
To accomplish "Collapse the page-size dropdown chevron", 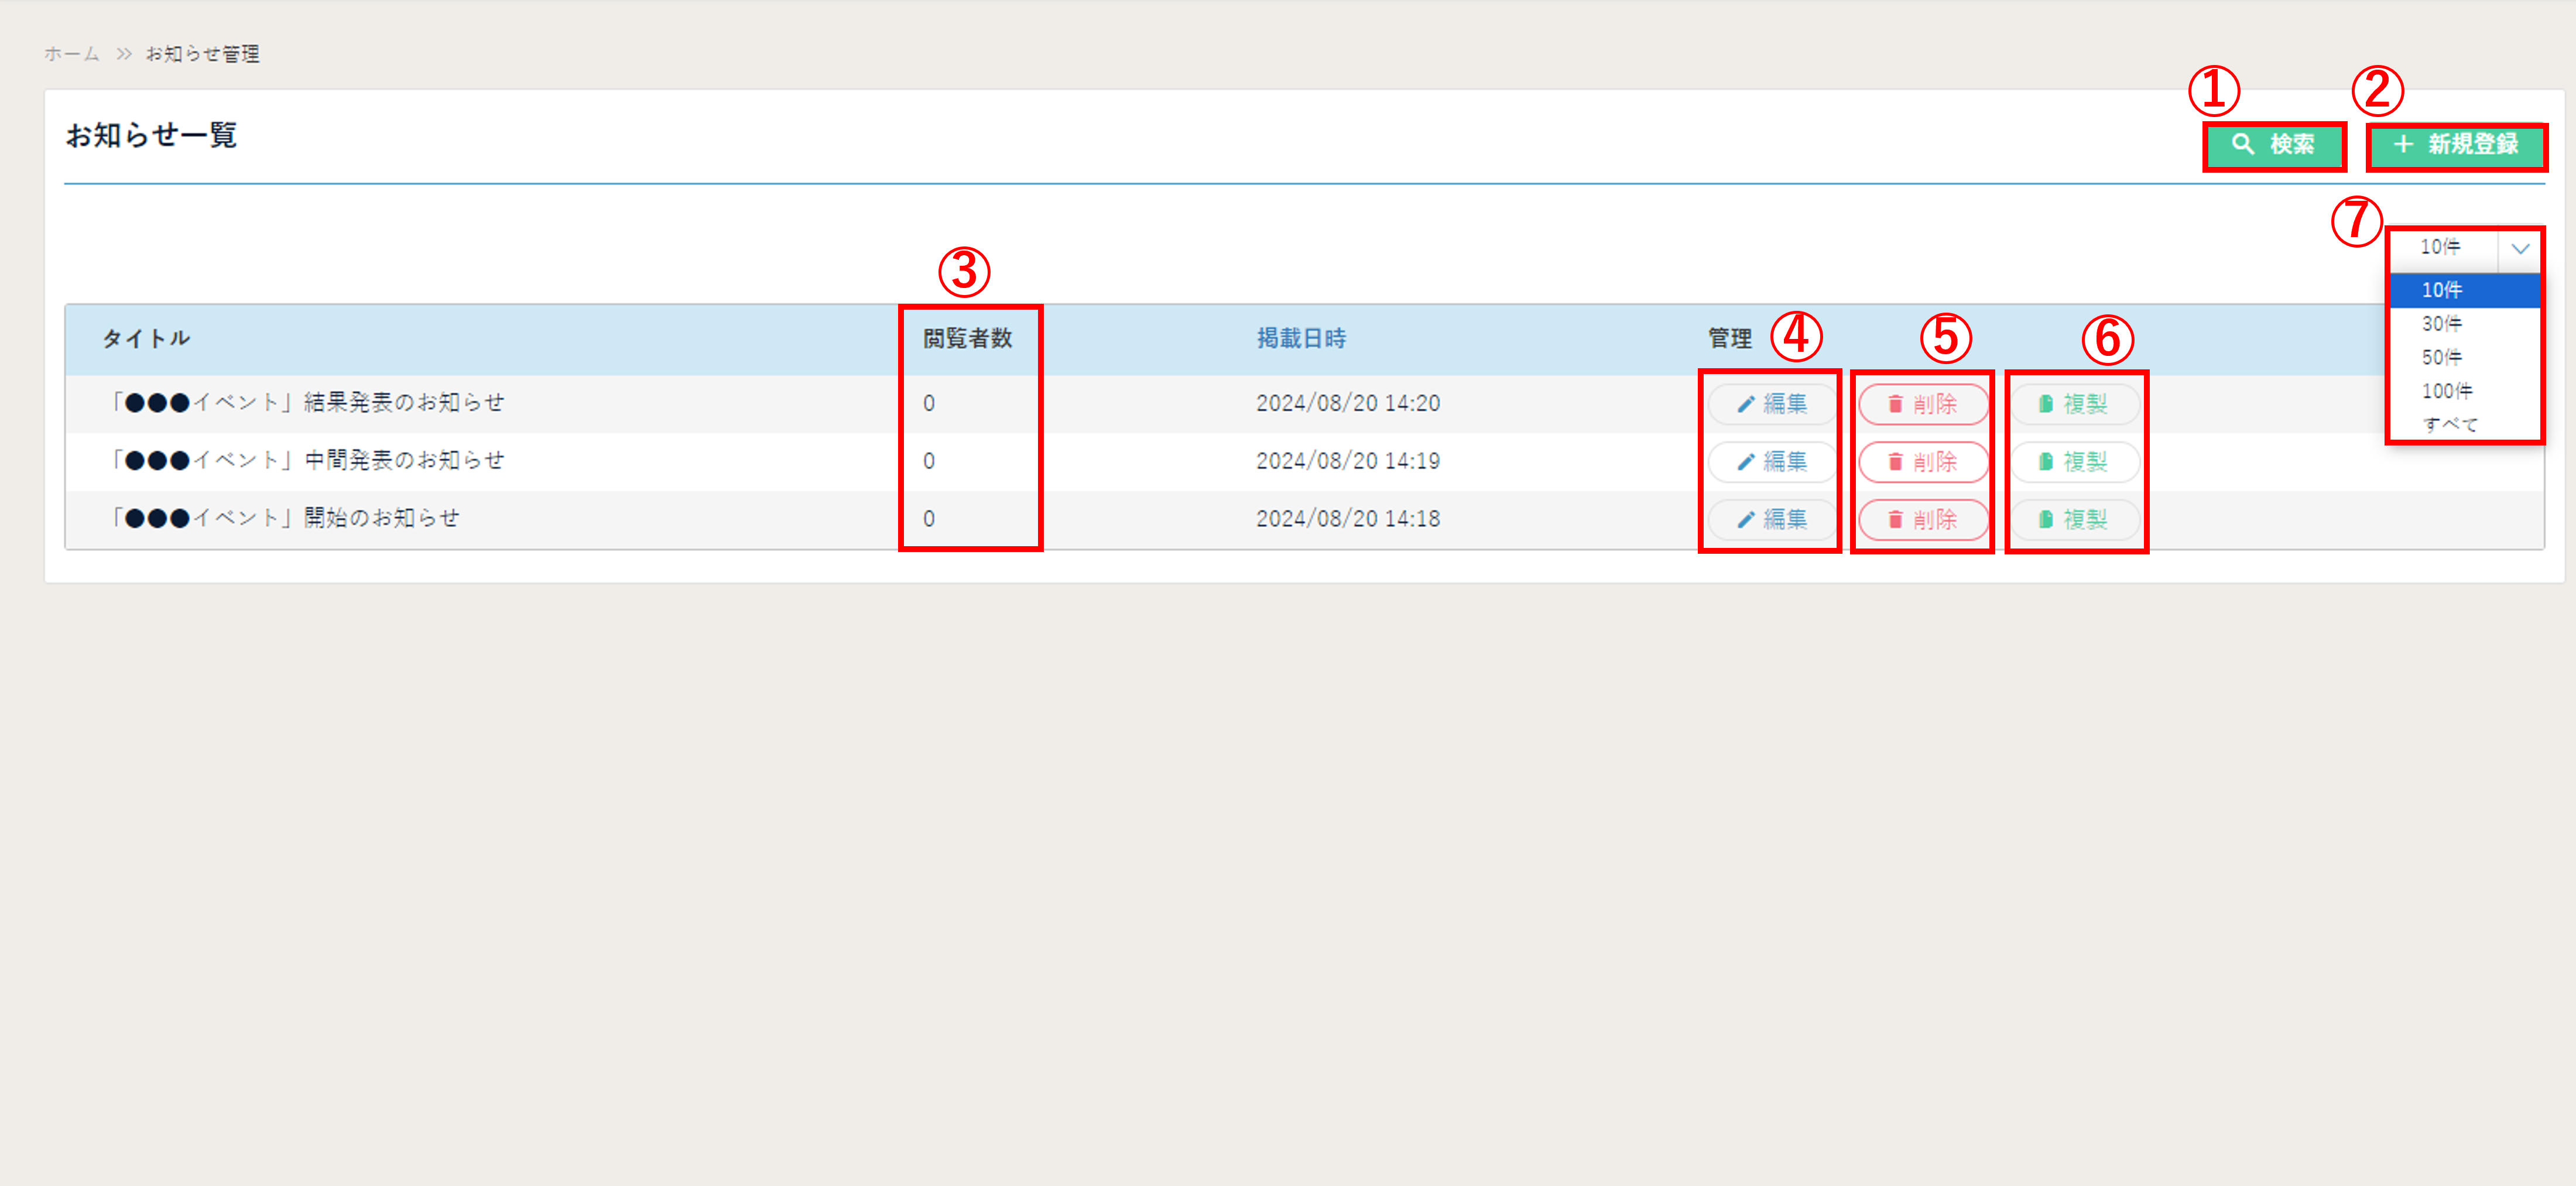I will point(2520,248).
